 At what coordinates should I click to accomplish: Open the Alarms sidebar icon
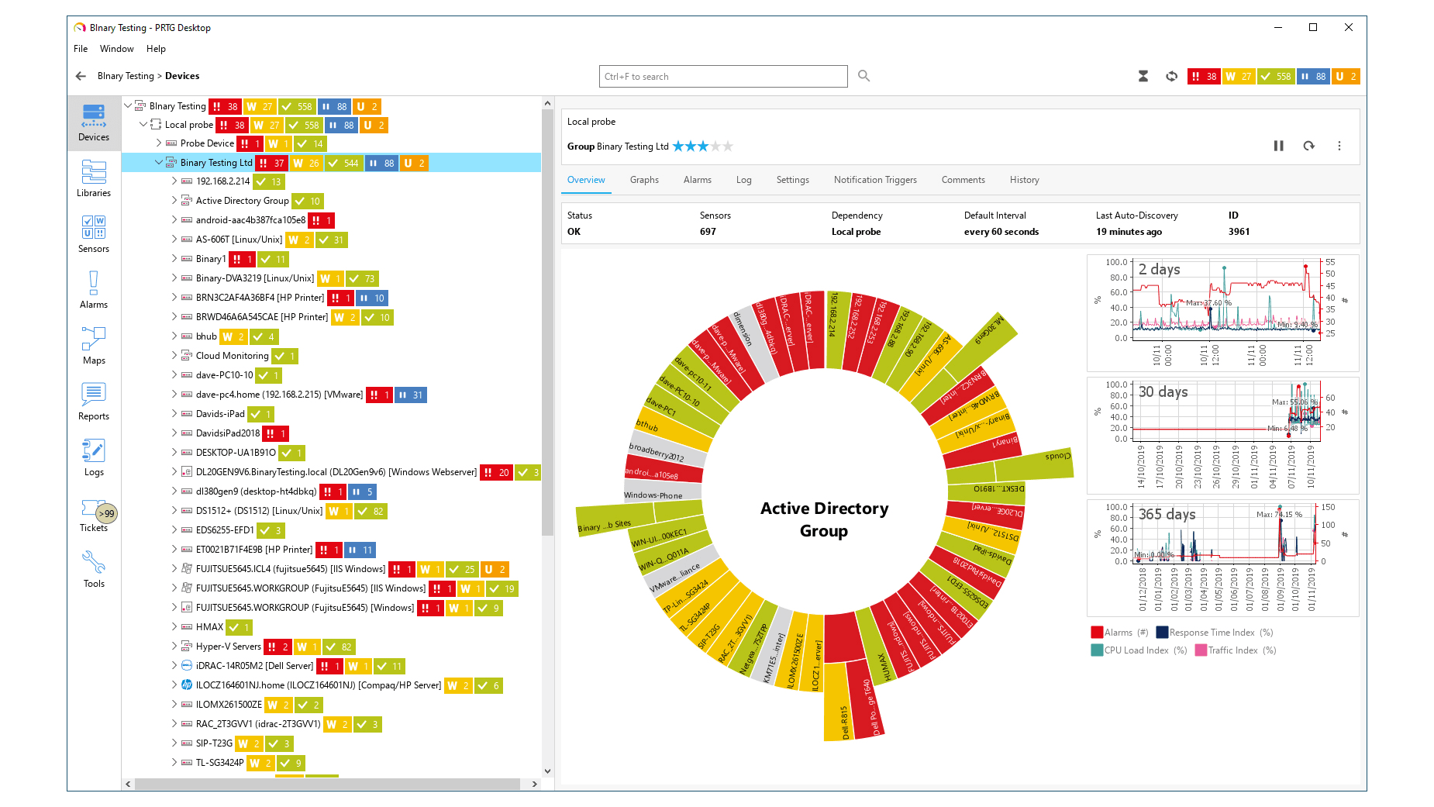(x=94, y=289)
